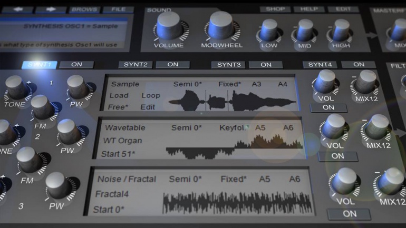The image size is (406, 228).
Task: Click the LOW EQ knob
Action: (269, 31)
